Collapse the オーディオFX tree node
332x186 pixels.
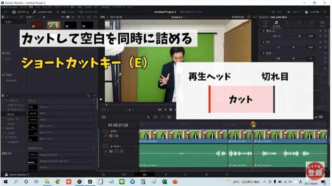click(x=3, y=137)
